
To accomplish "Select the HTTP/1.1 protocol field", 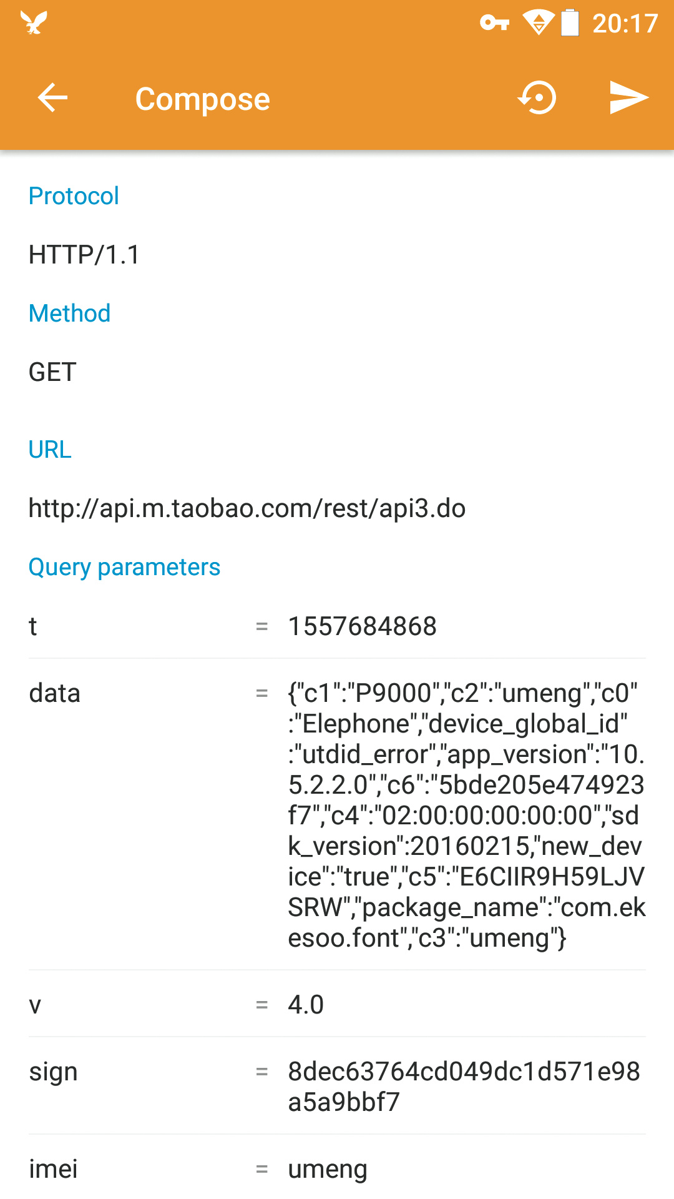I will (85, 255).
